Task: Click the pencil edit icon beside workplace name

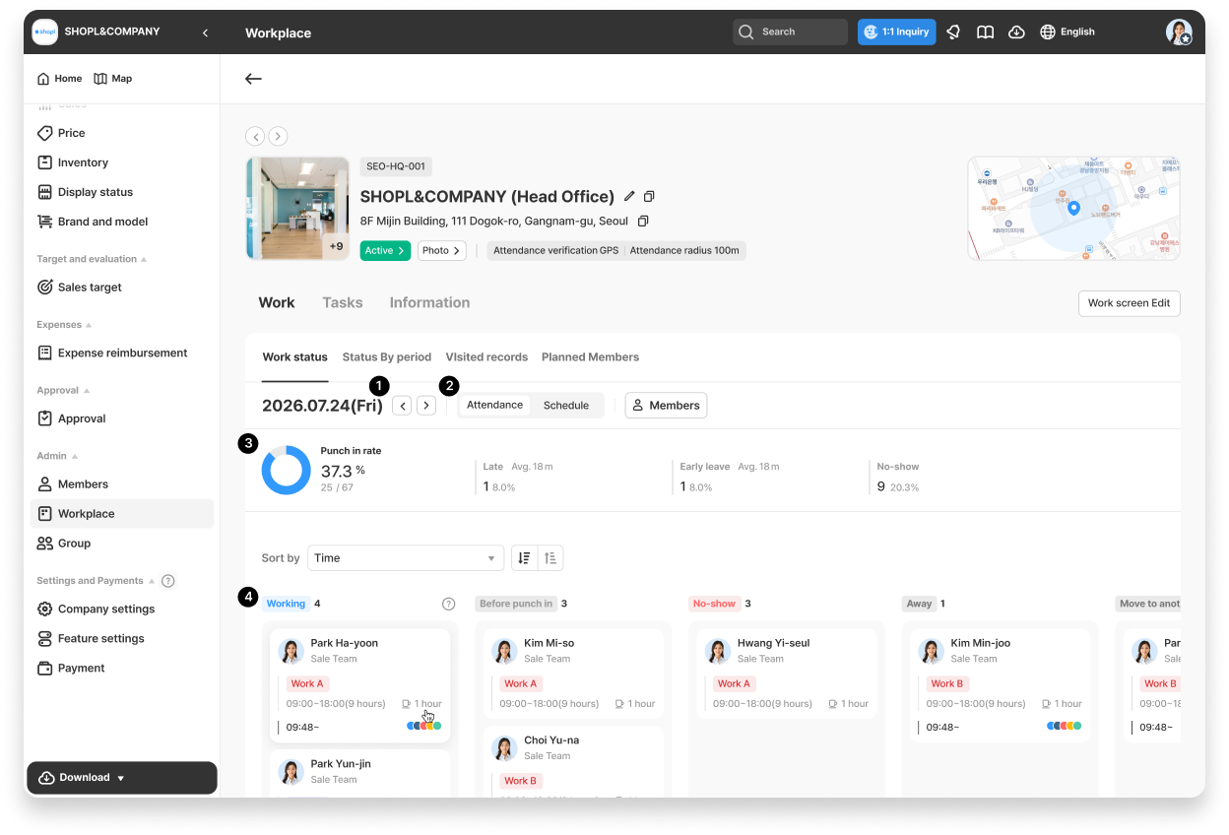Action: (630, 196)
